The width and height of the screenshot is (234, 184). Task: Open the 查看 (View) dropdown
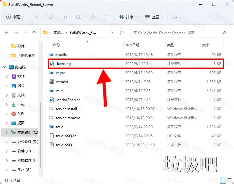[154, 17]
